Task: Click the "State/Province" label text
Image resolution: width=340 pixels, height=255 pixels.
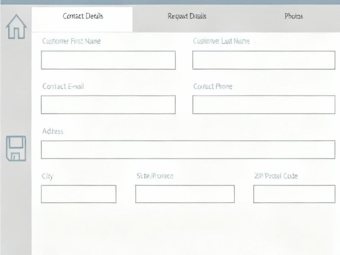Action: tap(155, 176)
